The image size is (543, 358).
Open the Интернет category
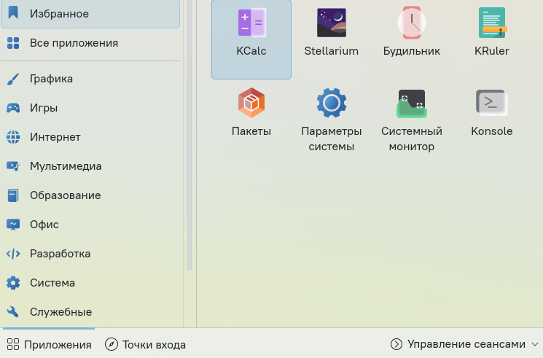point(90,137)
